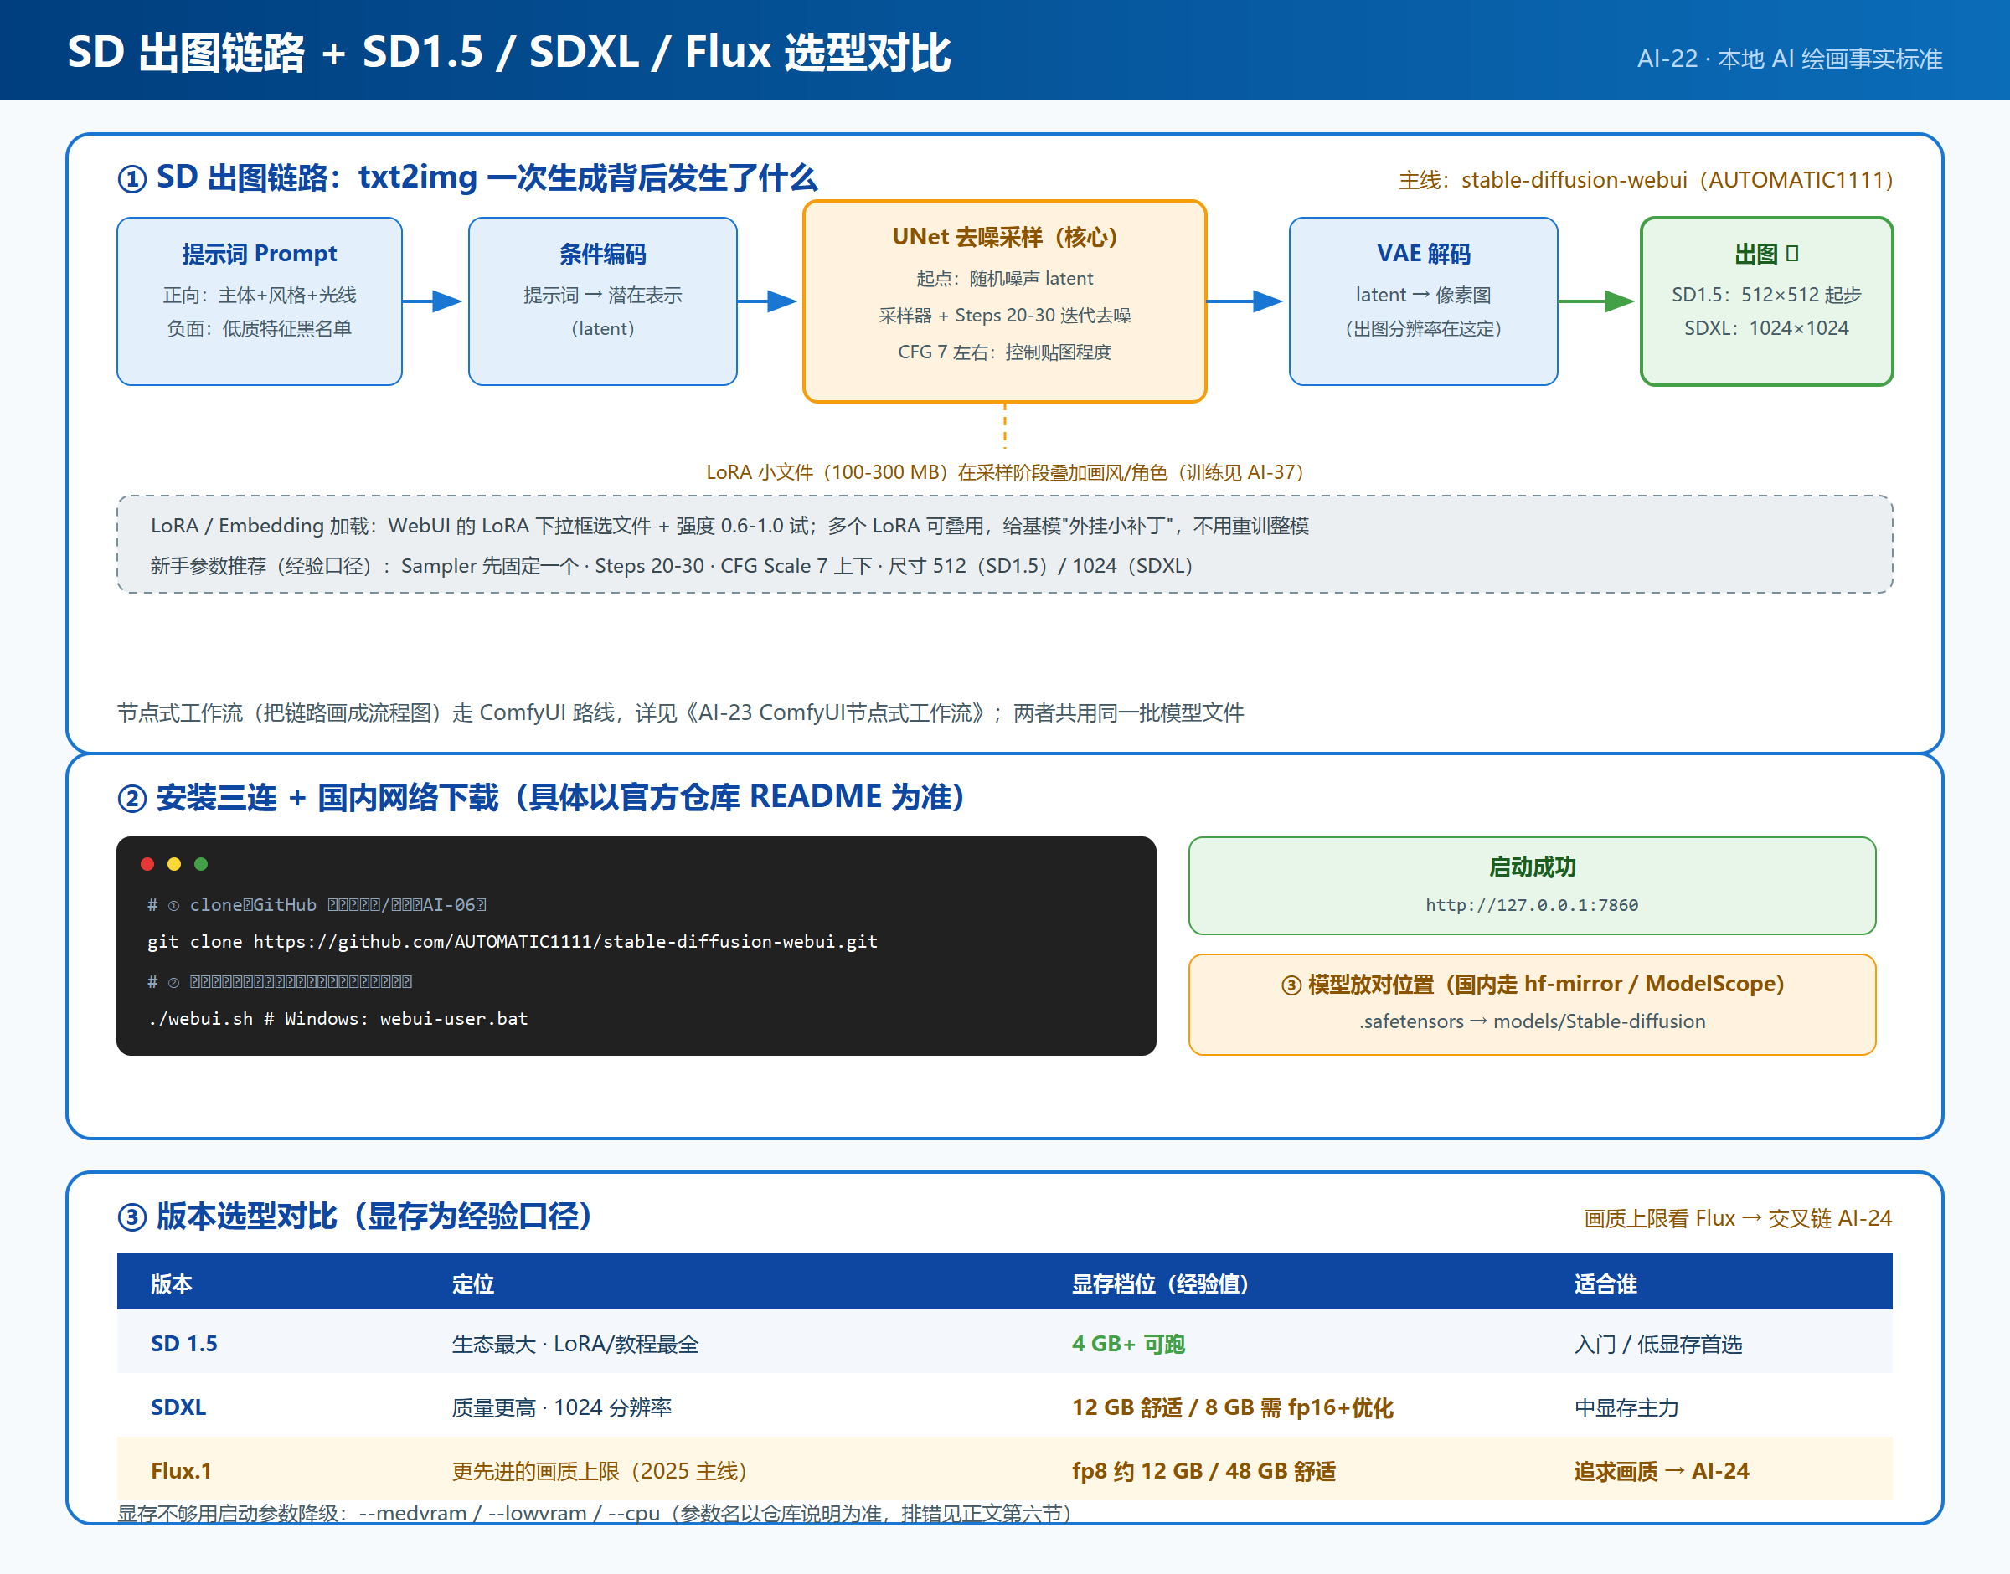The image size is (2010, 1574).
Task: Click the SD 1.5 table row
Action: (x=1004, y=1344)
